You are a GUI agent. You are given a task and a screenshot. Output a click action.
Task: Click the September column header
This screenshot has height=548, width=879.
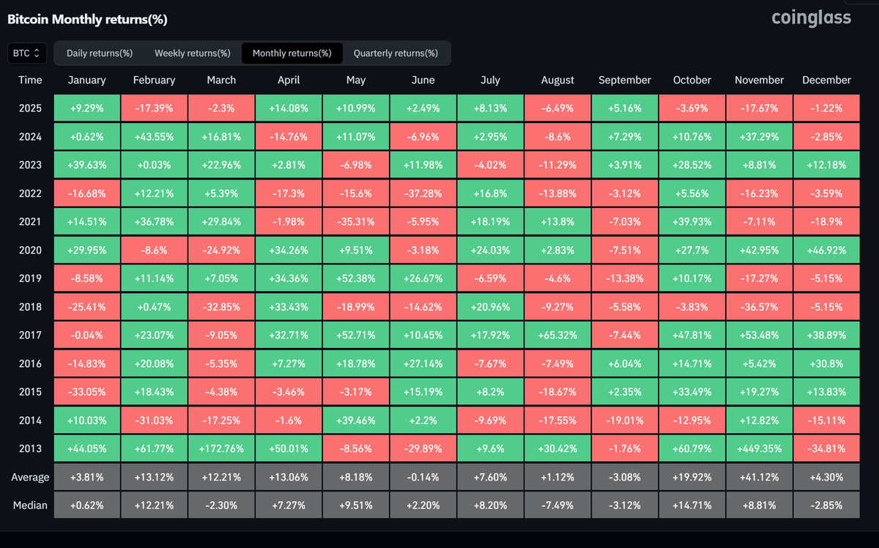pos(625,80)
